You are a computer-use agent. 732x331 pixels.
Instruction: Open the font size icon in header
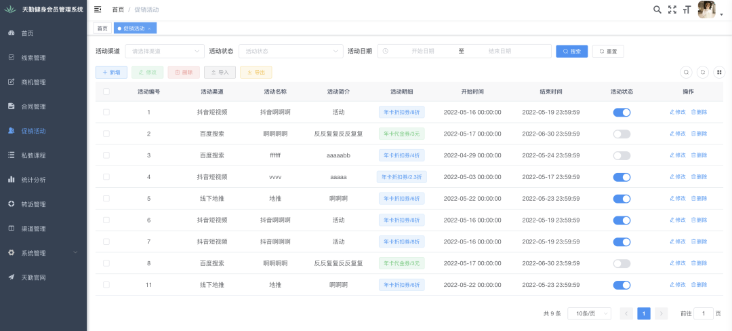[687, 9]
